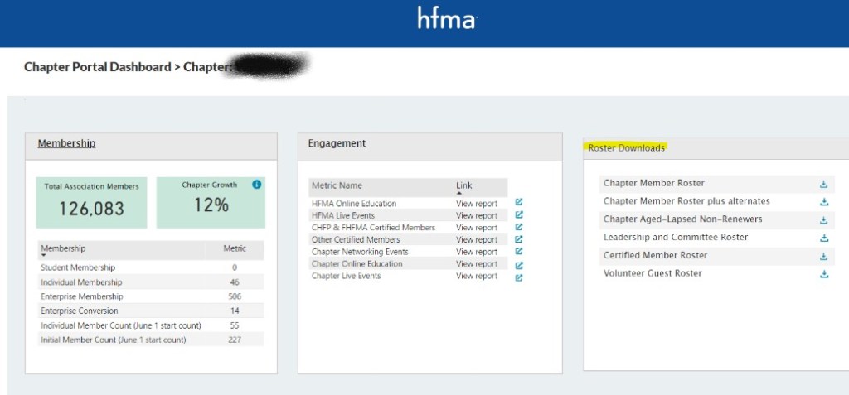Open external link icon for HFMA Live Events
The width and height of the screenshot is (849, 395).
519,214
